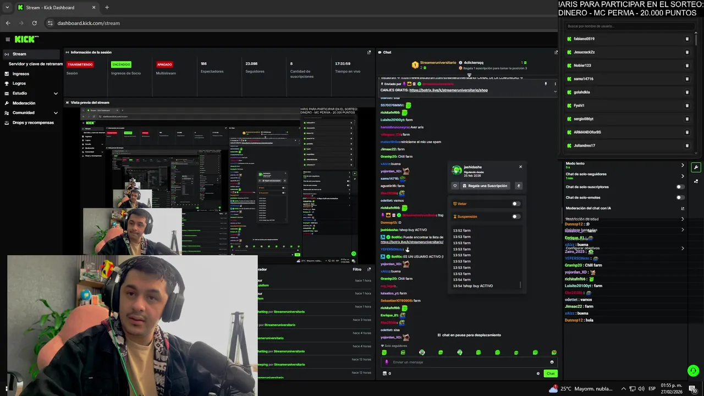This screenshot has width=704, height=396.
Task: Close the jashidasha user card
Action: (x=520, y=167)
